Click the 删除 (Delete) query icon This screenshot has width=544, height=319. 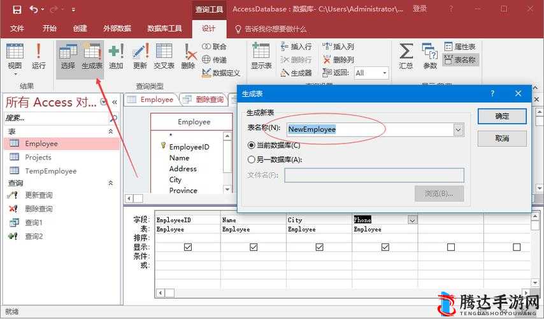click(x=189, y=57)
